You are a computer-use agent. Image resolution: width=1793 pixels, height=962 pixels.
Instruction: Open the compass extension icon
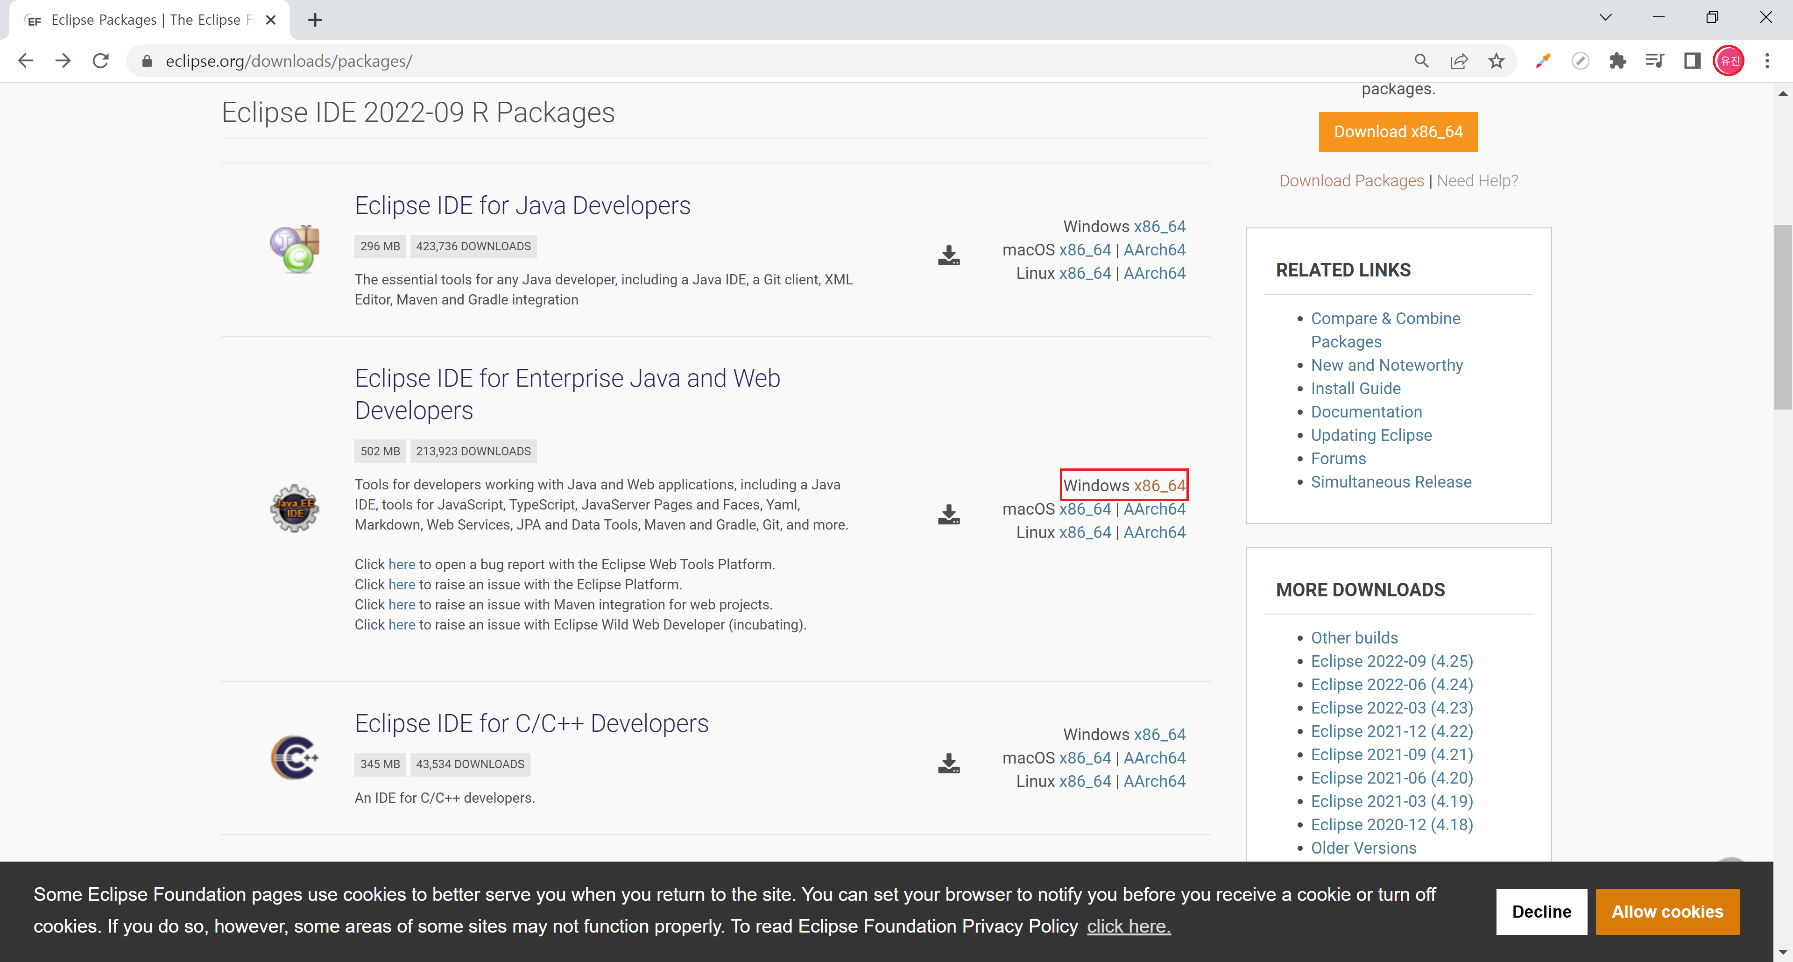pyautogui.click(x=1580, y=61)
